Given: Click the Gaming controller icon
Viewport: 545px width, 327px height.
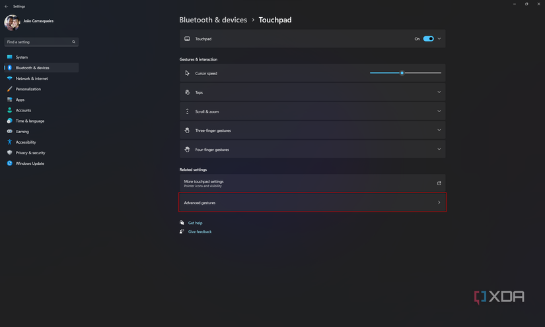Looking at the screenshot, I should click(x=10, y=131).
